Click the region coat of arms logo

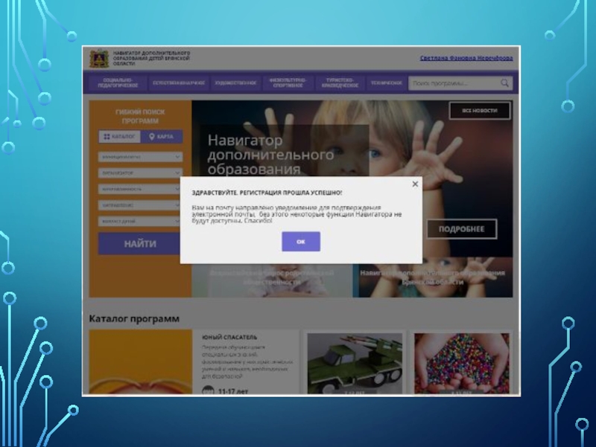99,59
